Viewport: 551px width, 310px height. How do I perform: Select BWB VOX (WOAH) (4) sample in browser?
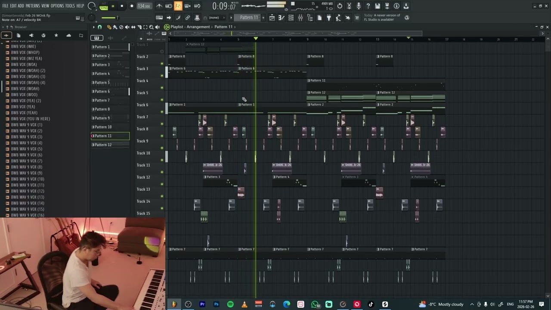28,83
